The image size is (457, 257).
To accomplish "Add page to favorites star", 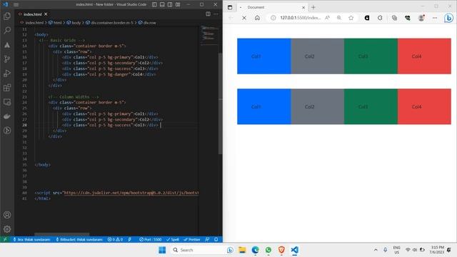I will (x=351, y=18).
